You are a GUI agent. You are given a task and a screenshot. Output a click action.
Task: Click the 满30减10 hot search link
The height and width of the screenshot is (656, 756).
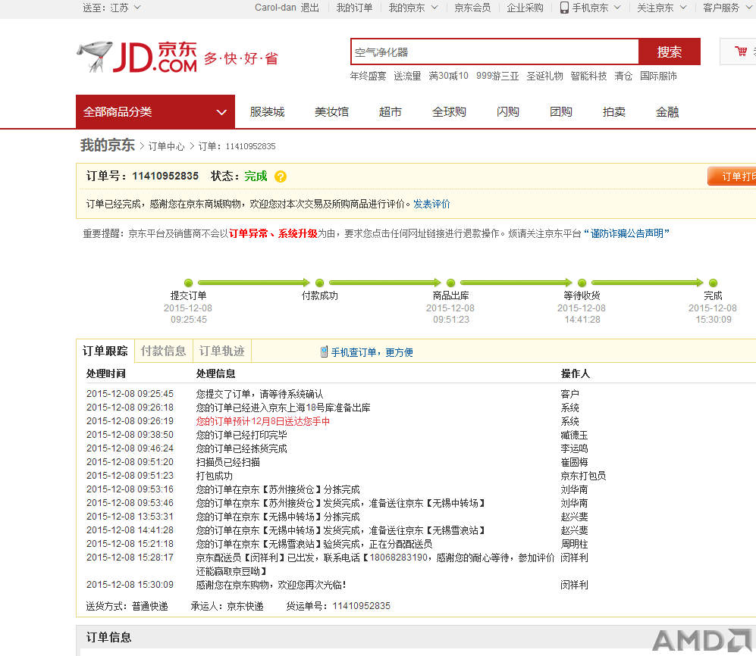click(x=448, y=76)
